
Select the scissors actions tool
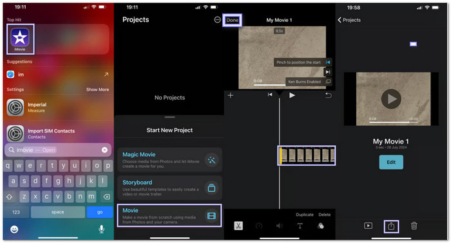point(238,226)
